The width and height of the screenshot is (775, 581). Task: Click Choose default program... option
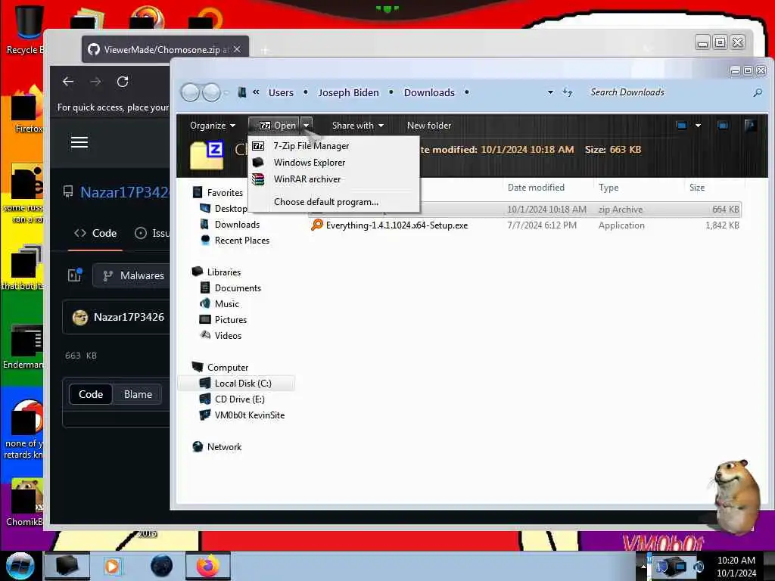point(326,202)
